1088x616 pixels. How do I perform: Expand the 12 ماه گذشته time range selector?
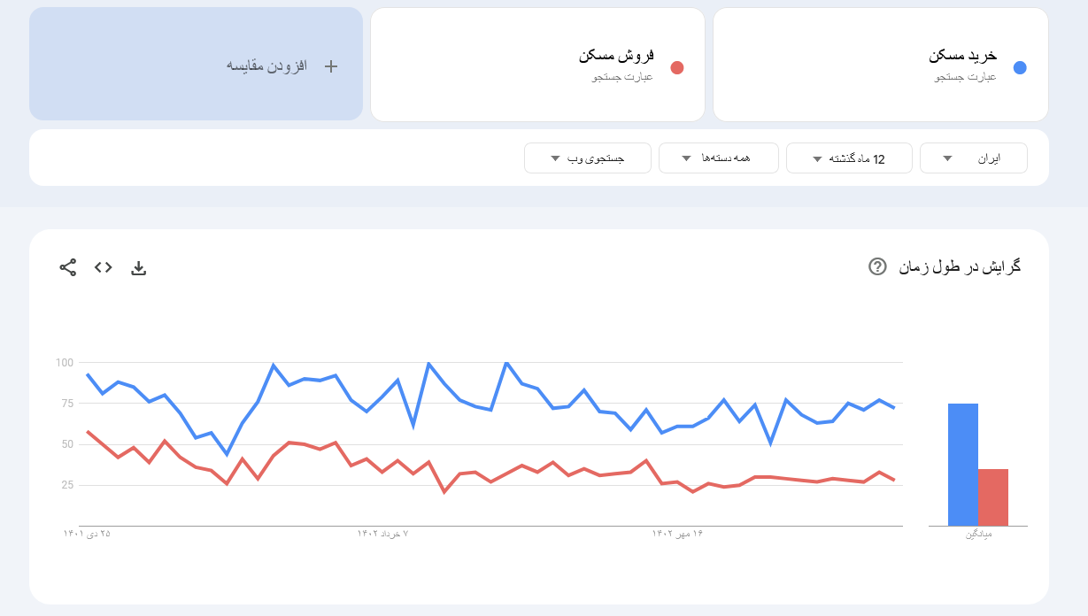click(x=849, y=158)
